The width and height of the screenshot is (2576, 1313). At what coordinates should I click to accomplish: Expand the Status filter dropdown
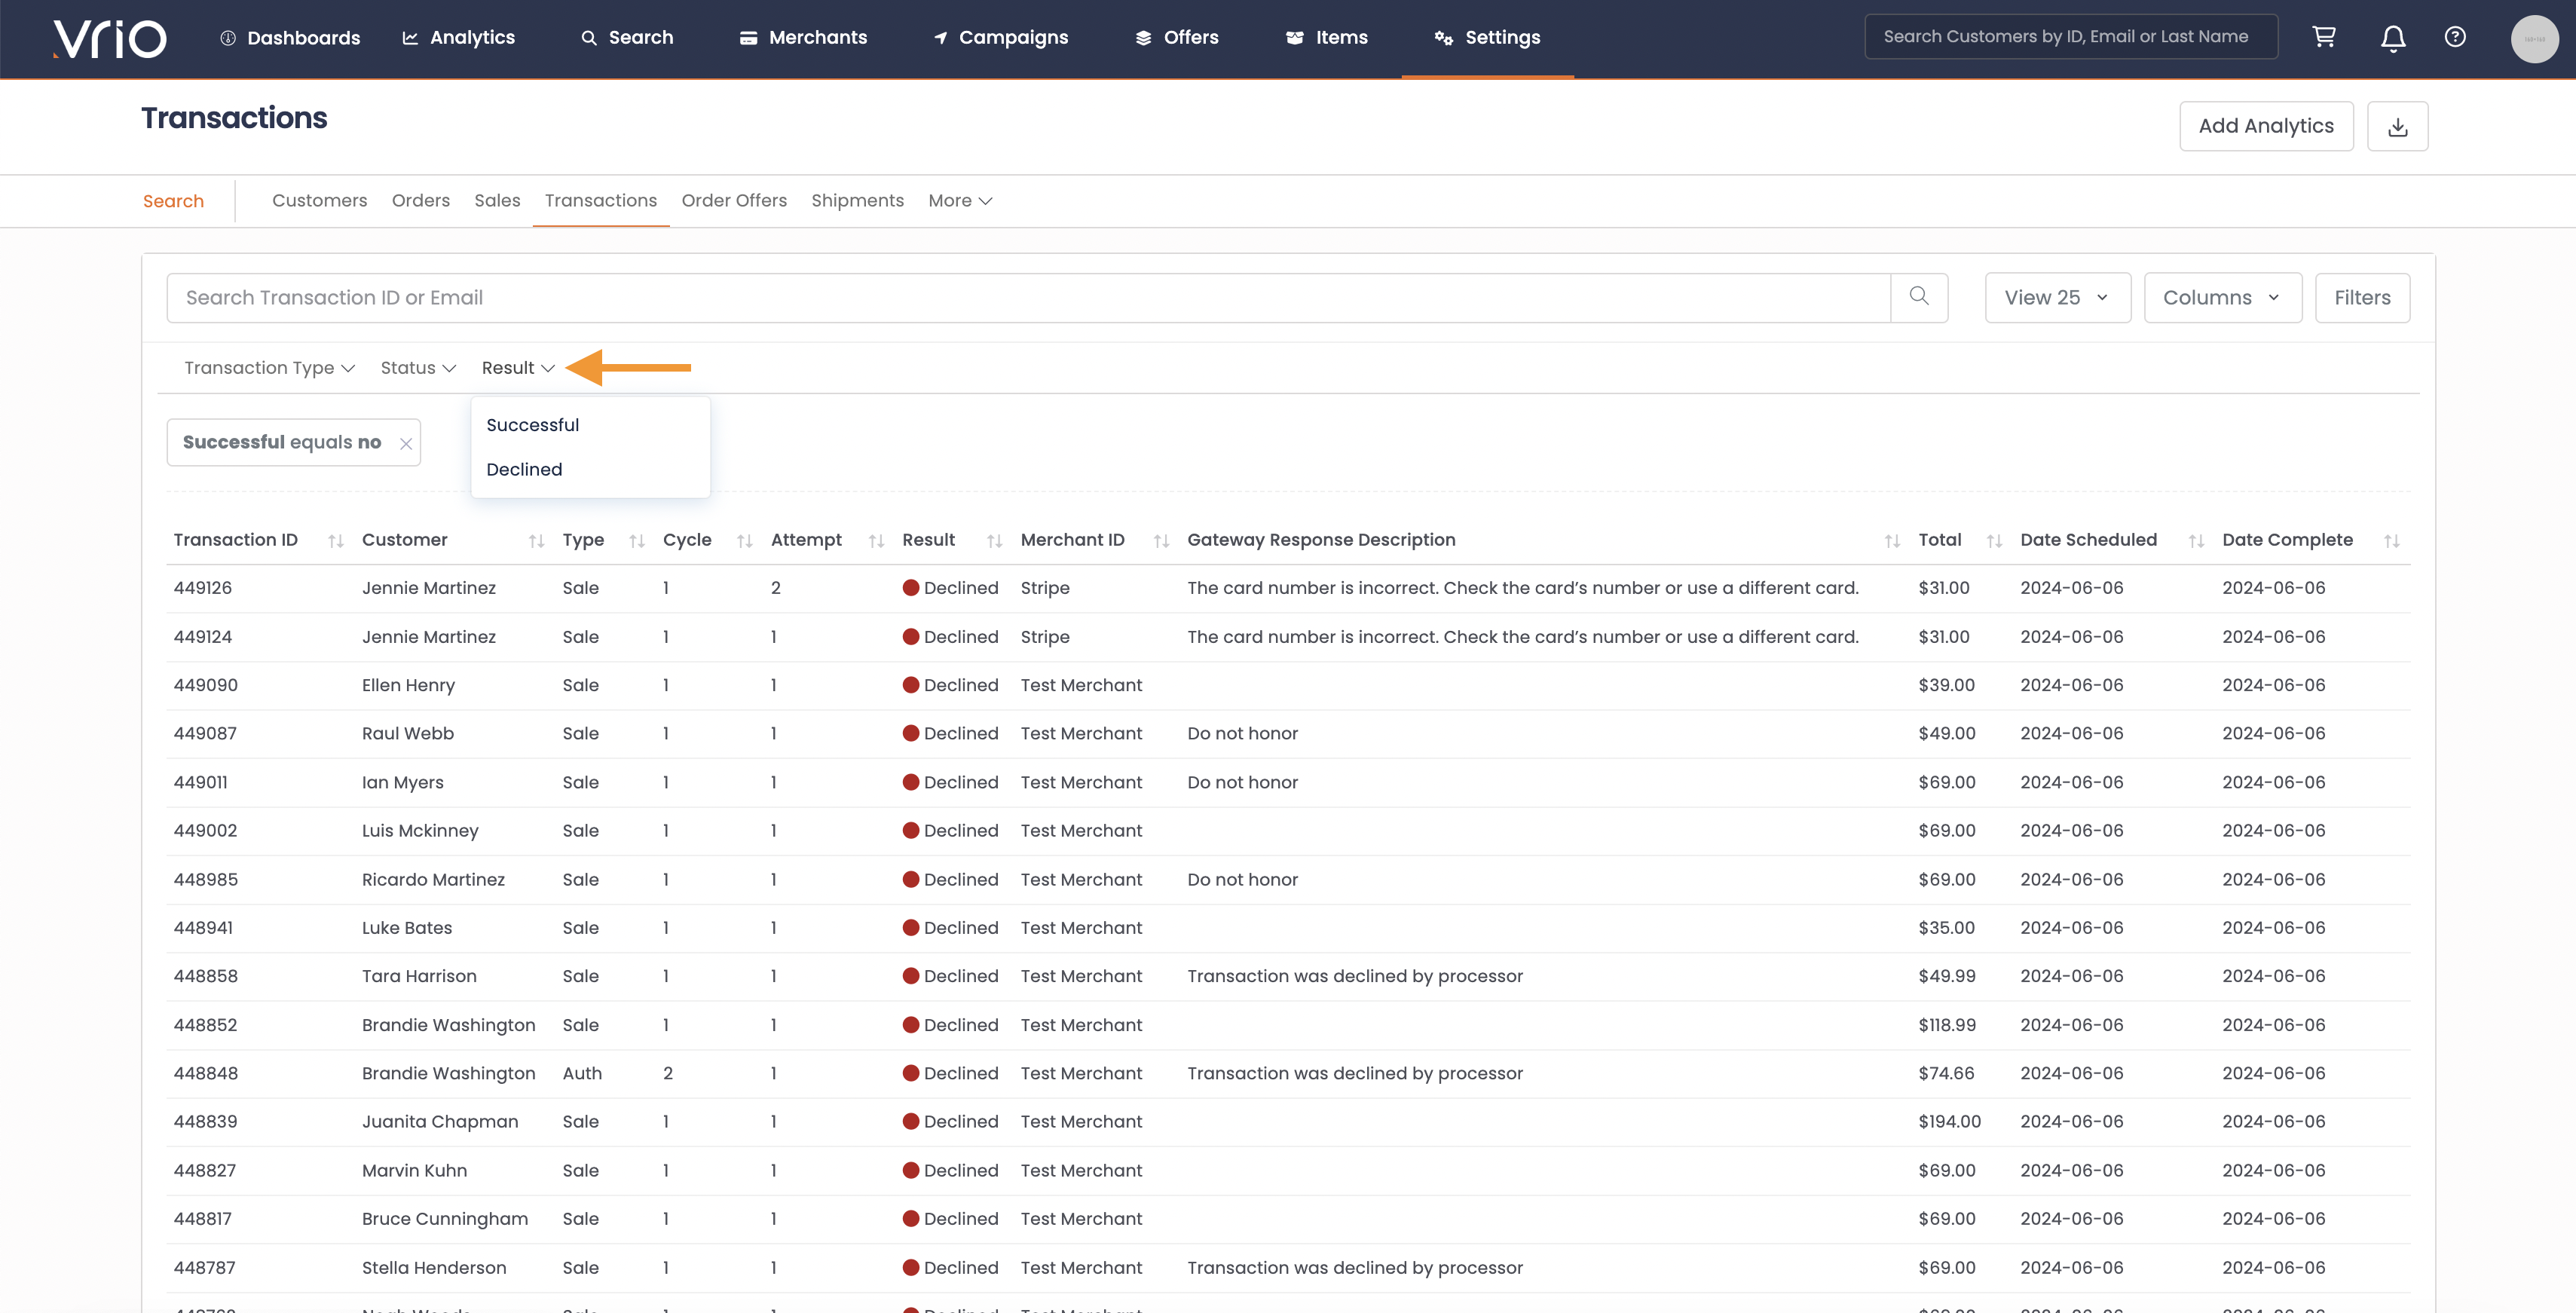(418, 368)
